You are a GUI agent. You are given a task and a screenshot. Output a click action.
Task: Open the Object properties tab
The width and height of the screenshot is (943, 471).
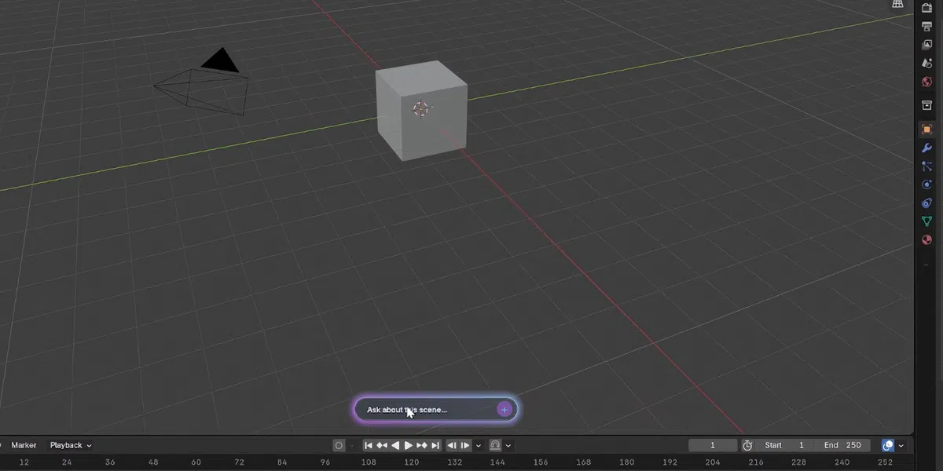coord(926,130)
